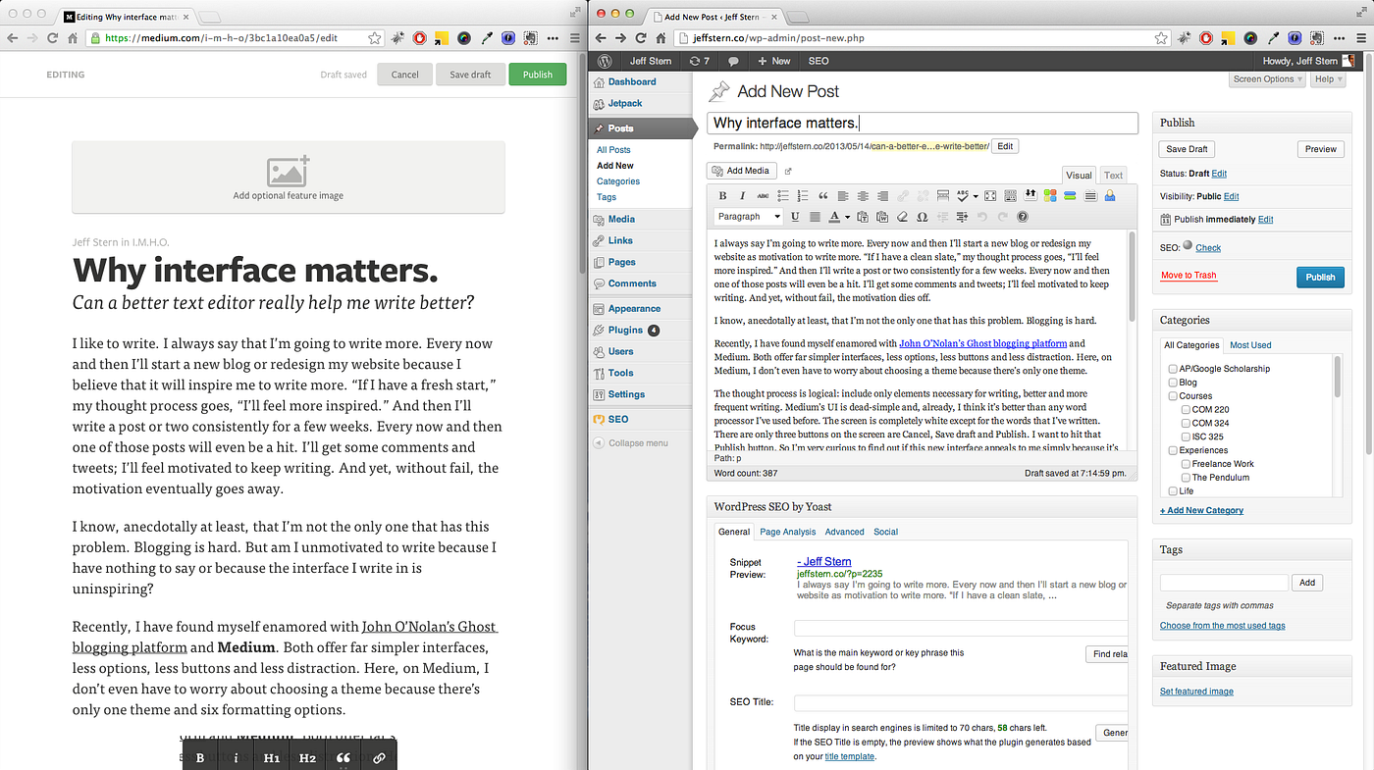Click the H1 icon in Medium's floating toolbar

coord(272,757)
